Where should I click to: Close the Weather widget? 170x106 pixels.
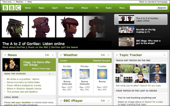pos(109,55)
